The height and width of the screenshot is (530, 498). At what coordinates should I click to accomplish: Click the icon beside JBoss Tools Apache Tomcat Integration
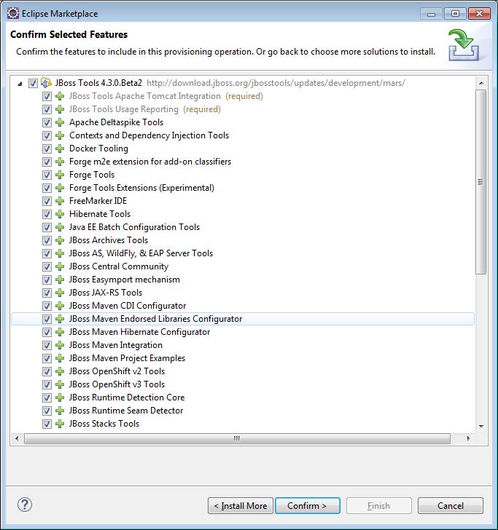pos(60,96)
